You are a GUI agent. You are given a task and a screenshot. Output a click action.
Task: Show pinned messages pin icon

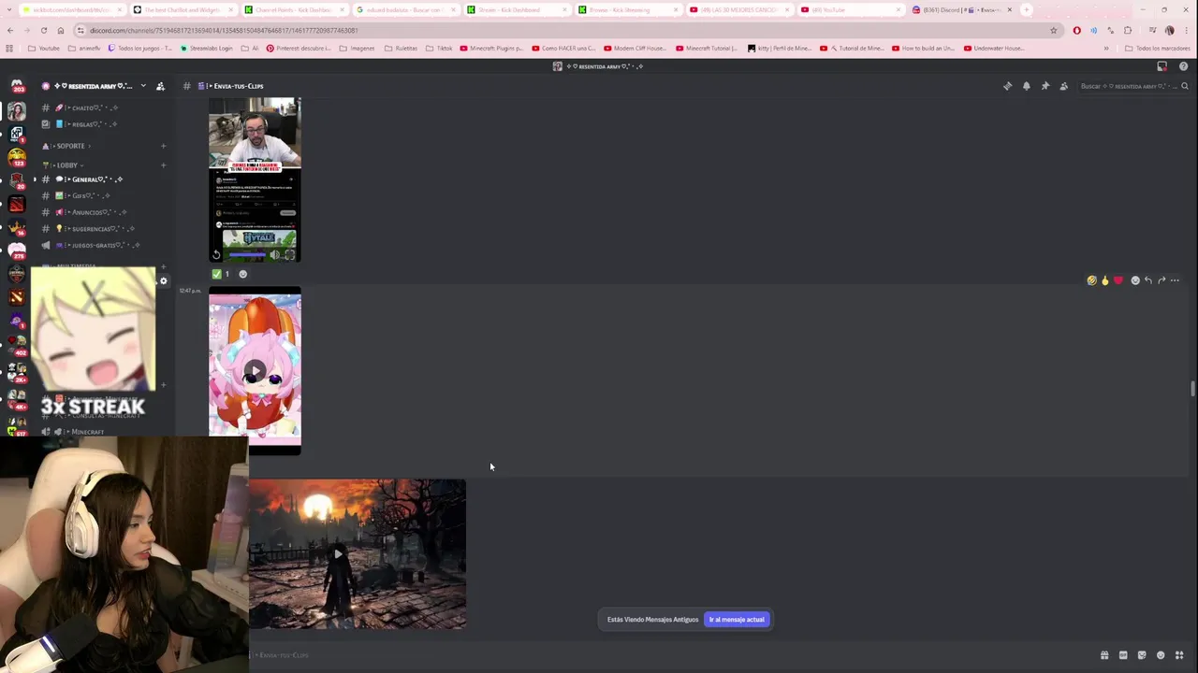pos(1045,86)
